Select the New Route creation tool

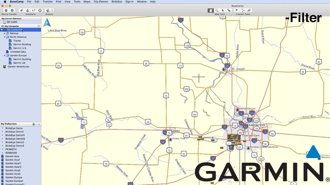point(243,11)
